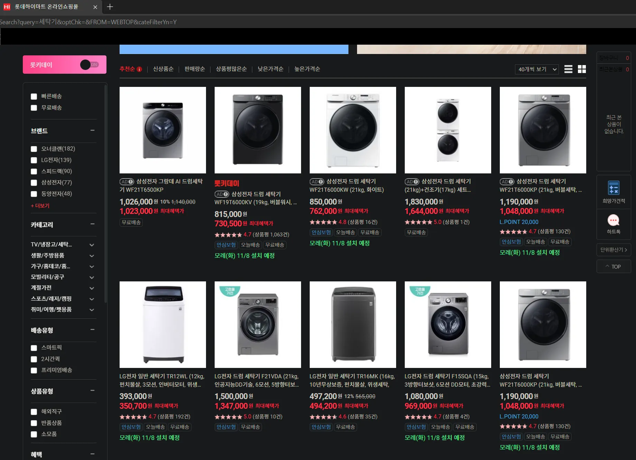Screen dimensions: 636x460
Task: Sort by 추천순
Action: 127,69
